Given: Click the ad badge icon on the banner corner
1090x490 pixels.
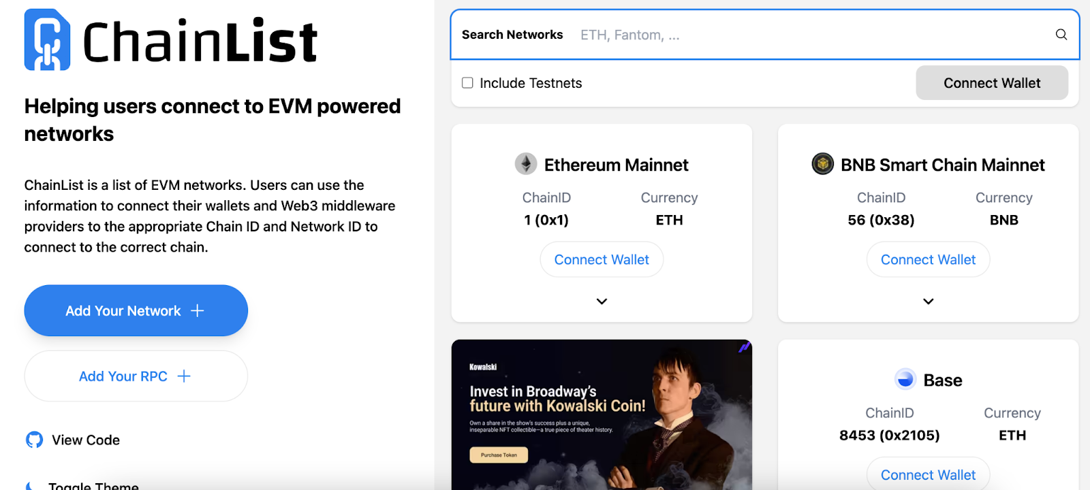Looking at the screenshot, I should (x=744, y=347).
